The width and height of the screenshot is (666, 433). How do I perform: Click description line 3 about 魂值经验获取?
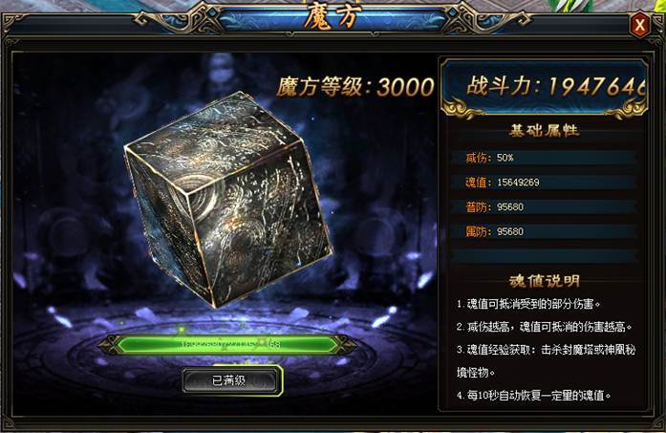pyautogui.click(x=547, y=361)
